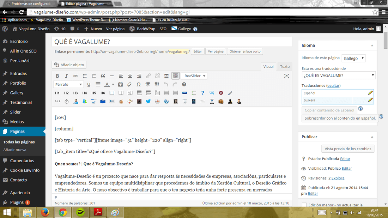Screen dimensions: 388x218
Task: Open Firefox from the taskbar
Action: coord(45,213)
